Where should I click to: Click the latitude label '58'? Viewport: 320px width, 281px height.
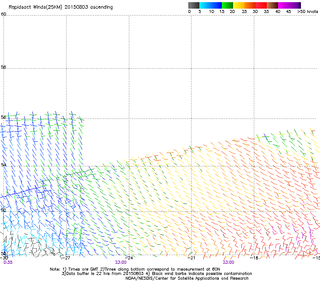pyautogui.click(x=3, y=67)
